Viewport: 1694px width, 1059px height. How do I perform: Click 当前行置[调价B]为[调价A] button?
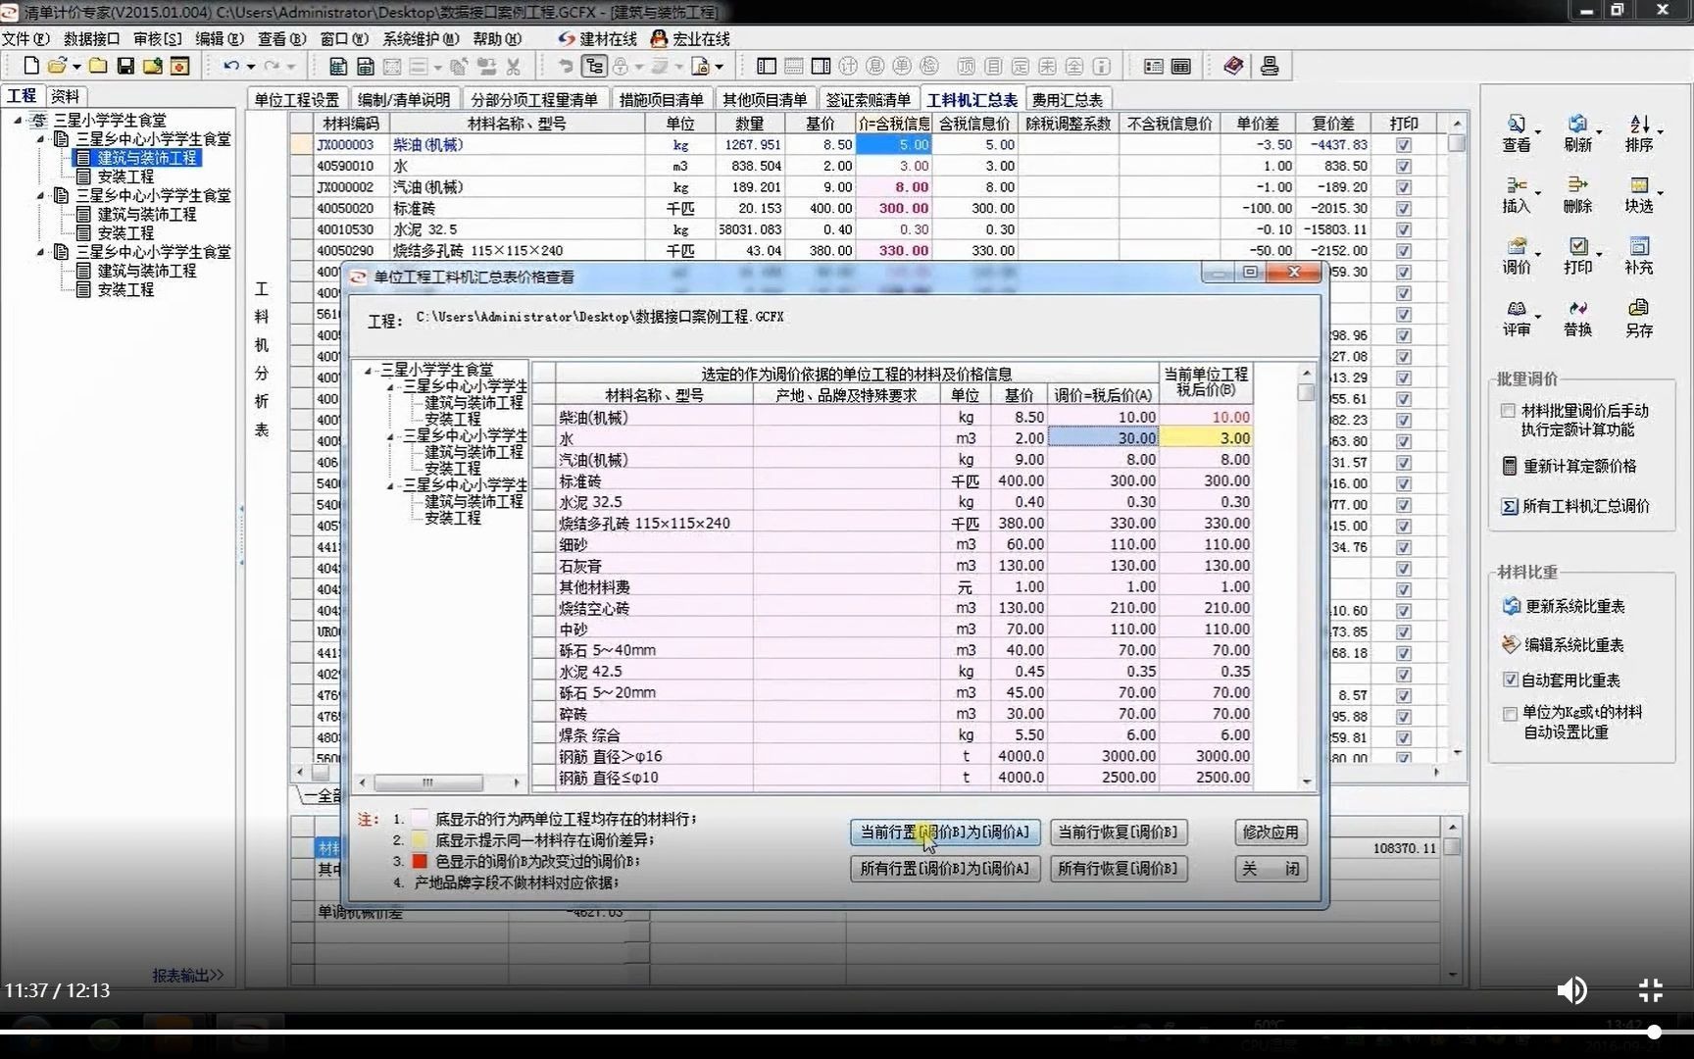tap(945, 832)
